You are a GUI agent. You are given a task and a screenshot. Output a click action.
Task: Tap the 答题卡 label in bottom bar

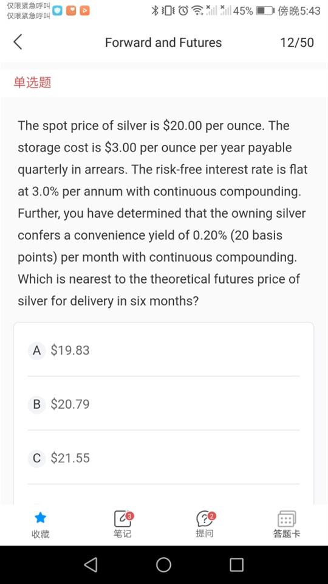click(287, 534)
